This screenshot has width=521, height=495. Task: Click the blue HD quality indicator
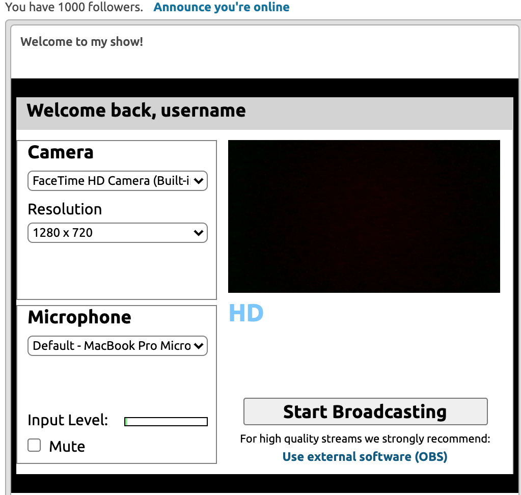246,313
